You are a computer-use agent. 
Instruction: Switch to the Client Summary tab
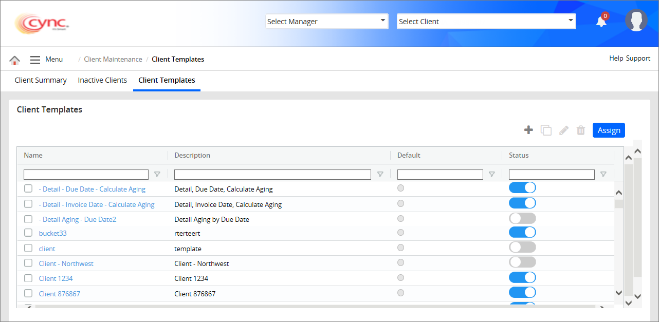coord(41,80)
